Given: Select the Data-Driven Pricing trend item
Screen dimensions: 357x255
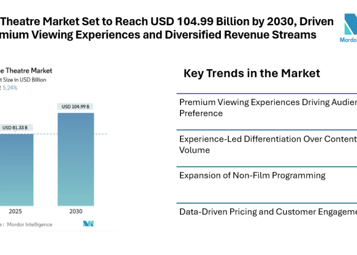Looking at the screenshot, I should tap(268, 212).
